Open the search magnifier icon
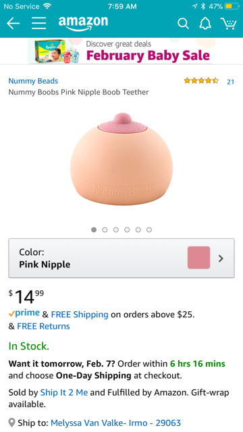The height and width of the screenshot is (432, 243). 183,24
